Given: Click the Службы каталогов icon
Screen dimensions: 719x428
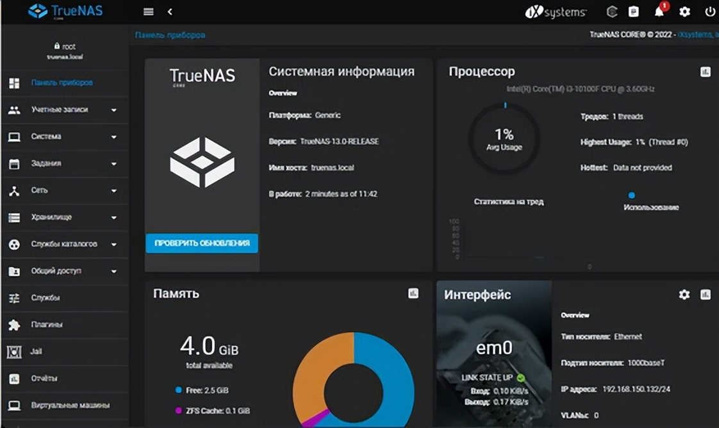Looking at the screenshot, I should [x=14, y=244].
